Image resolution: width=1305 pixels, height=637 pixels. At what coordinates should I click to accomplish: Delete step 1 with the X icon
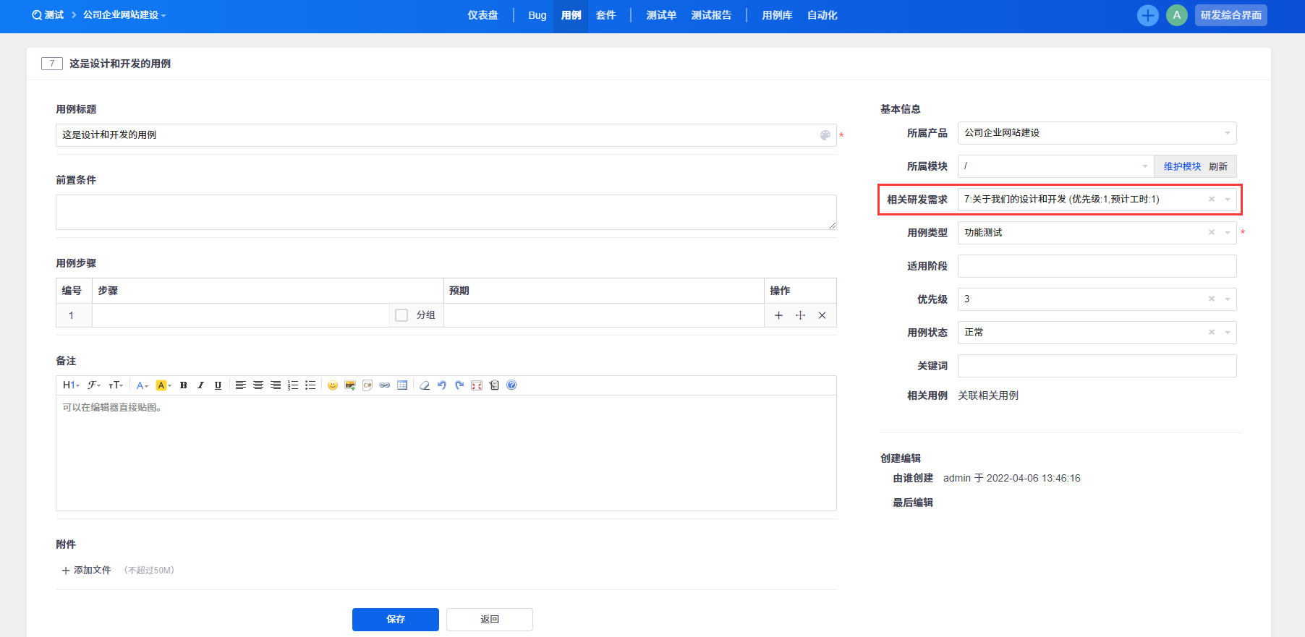pyautogui.click(x=822, y=315)
